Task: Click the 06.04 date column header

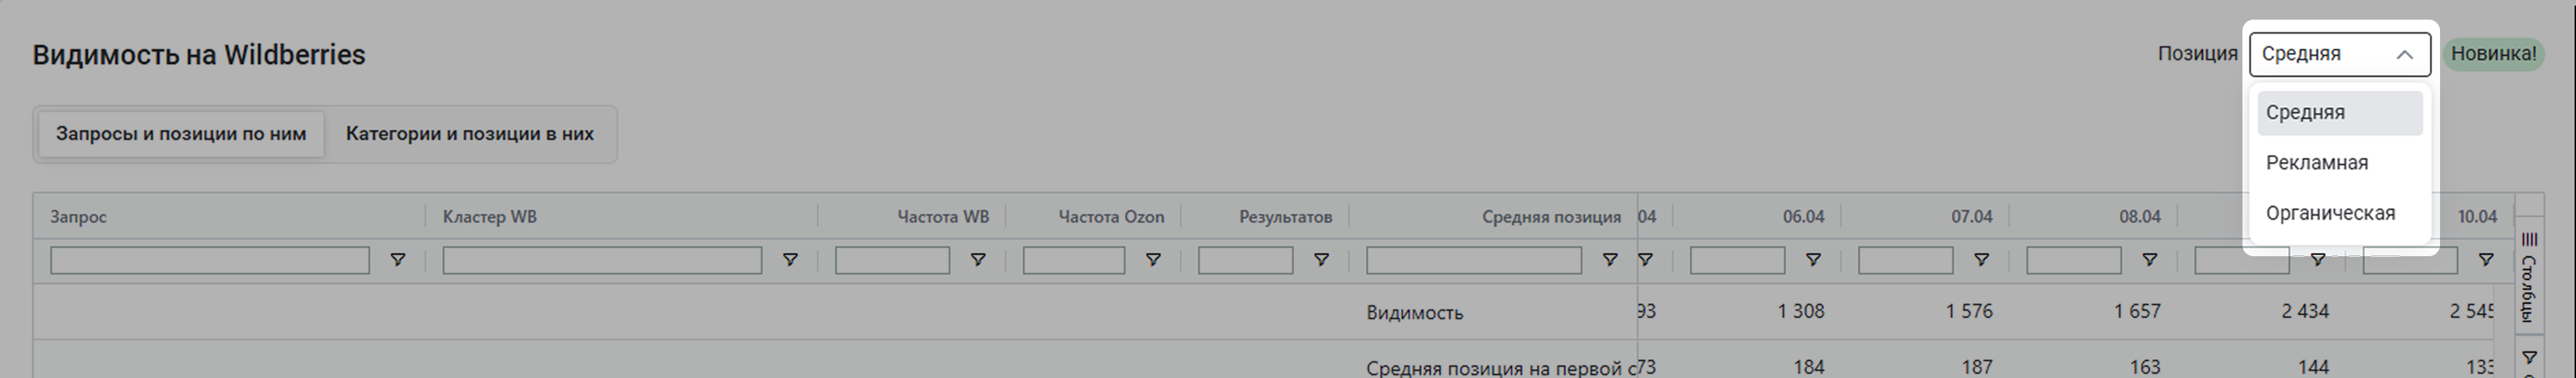Action: point(1803,217)
